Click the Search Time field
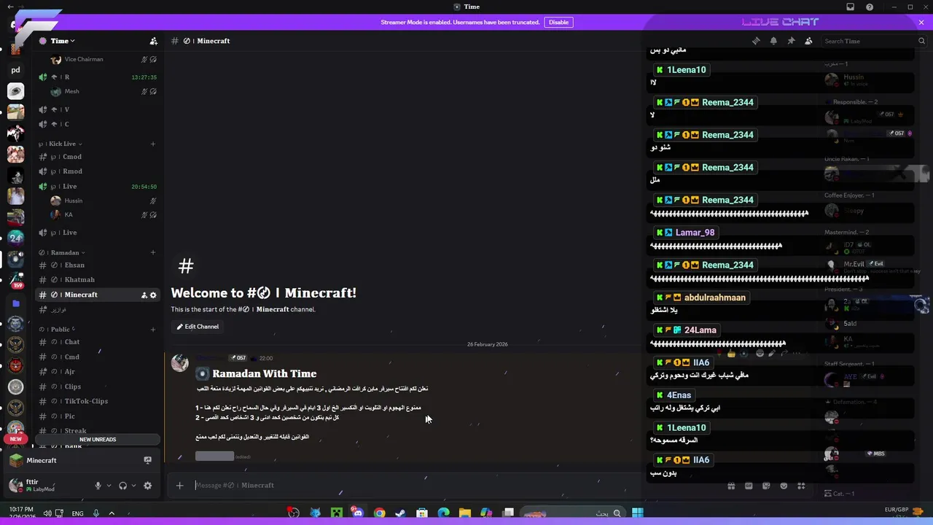 pos(874,41)
